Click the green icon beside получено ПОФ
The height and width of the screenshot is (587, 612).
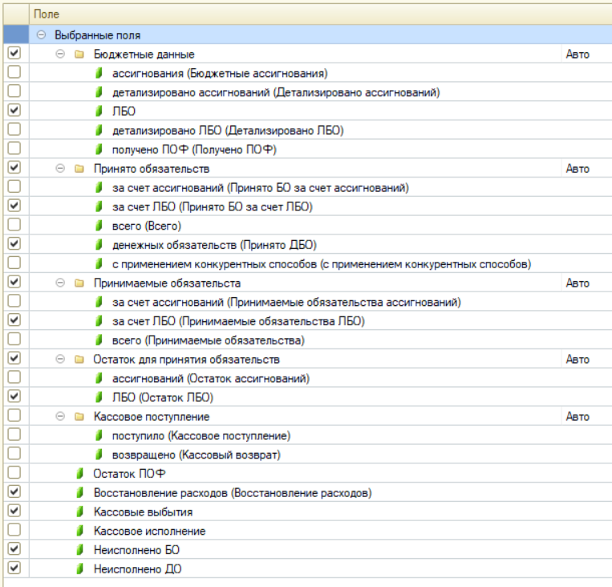click(99, 149)
